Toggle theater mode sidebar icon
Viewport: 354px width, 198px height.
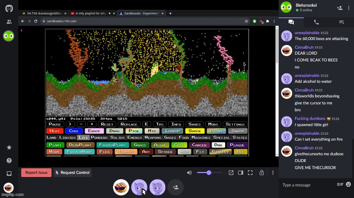(x=241, y=173)
